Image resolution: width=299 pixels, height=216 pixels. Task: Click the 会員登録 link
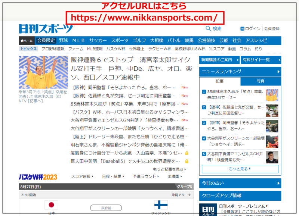(x=272, y=29)
